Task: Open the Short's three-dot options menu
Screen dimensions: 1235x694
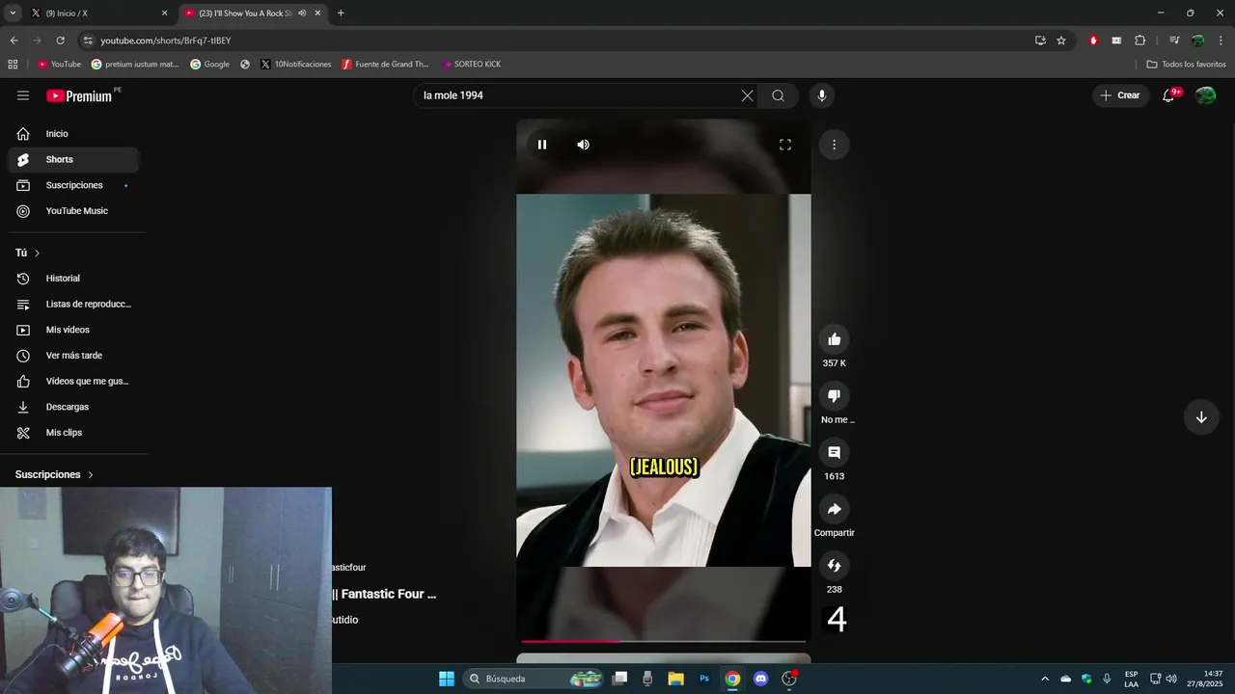Action: pyautogui.click(x=834, y=145)
